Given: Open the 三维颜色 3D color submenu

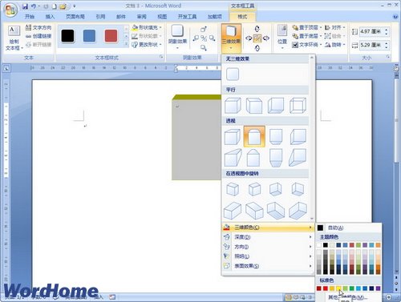Looking at the screenshot, I should [268, 228].
